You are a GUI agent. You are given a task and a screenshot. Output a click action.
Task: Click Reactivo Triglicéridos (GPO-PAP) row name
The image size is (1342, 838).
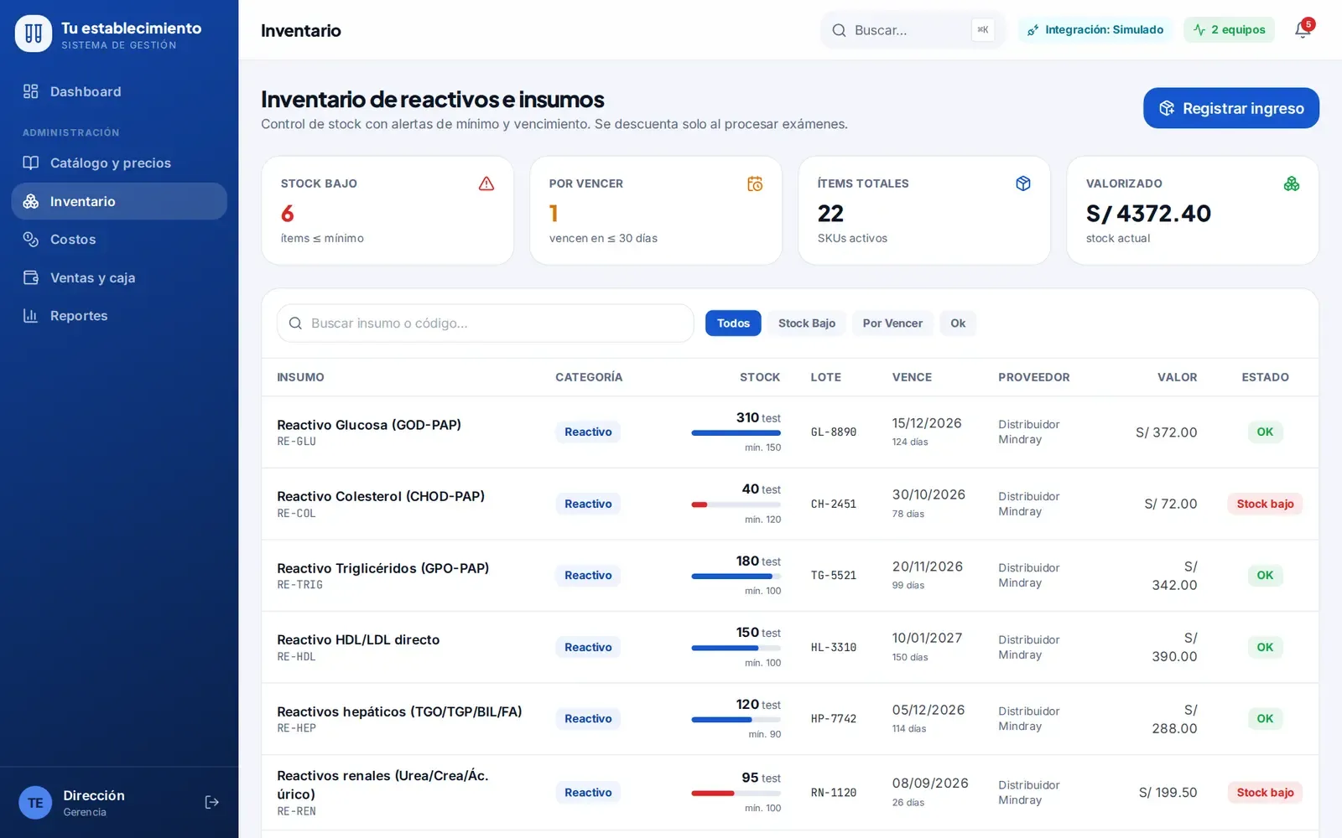[x=383, y=568]
